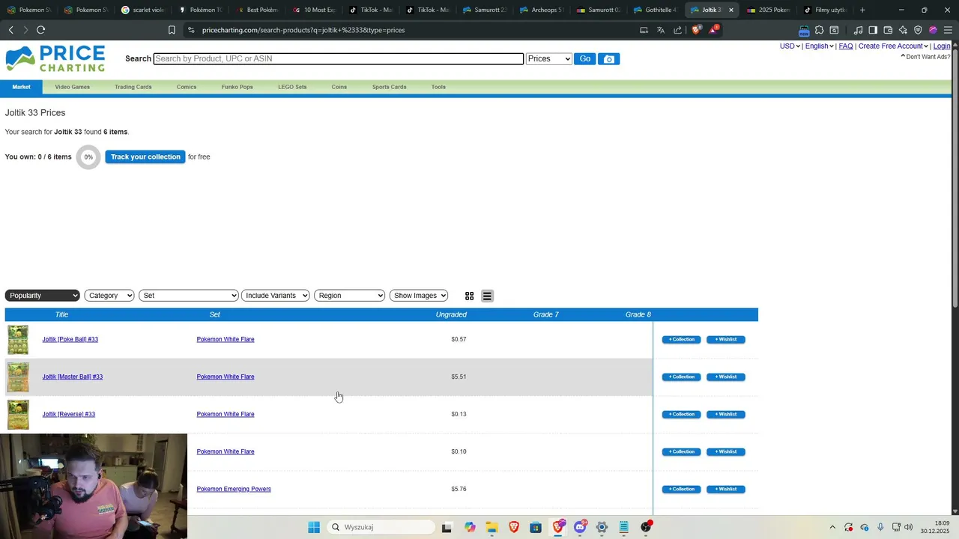
Task: Click the Brave Shields lion icon in address bar
Action: pos(696,30)
